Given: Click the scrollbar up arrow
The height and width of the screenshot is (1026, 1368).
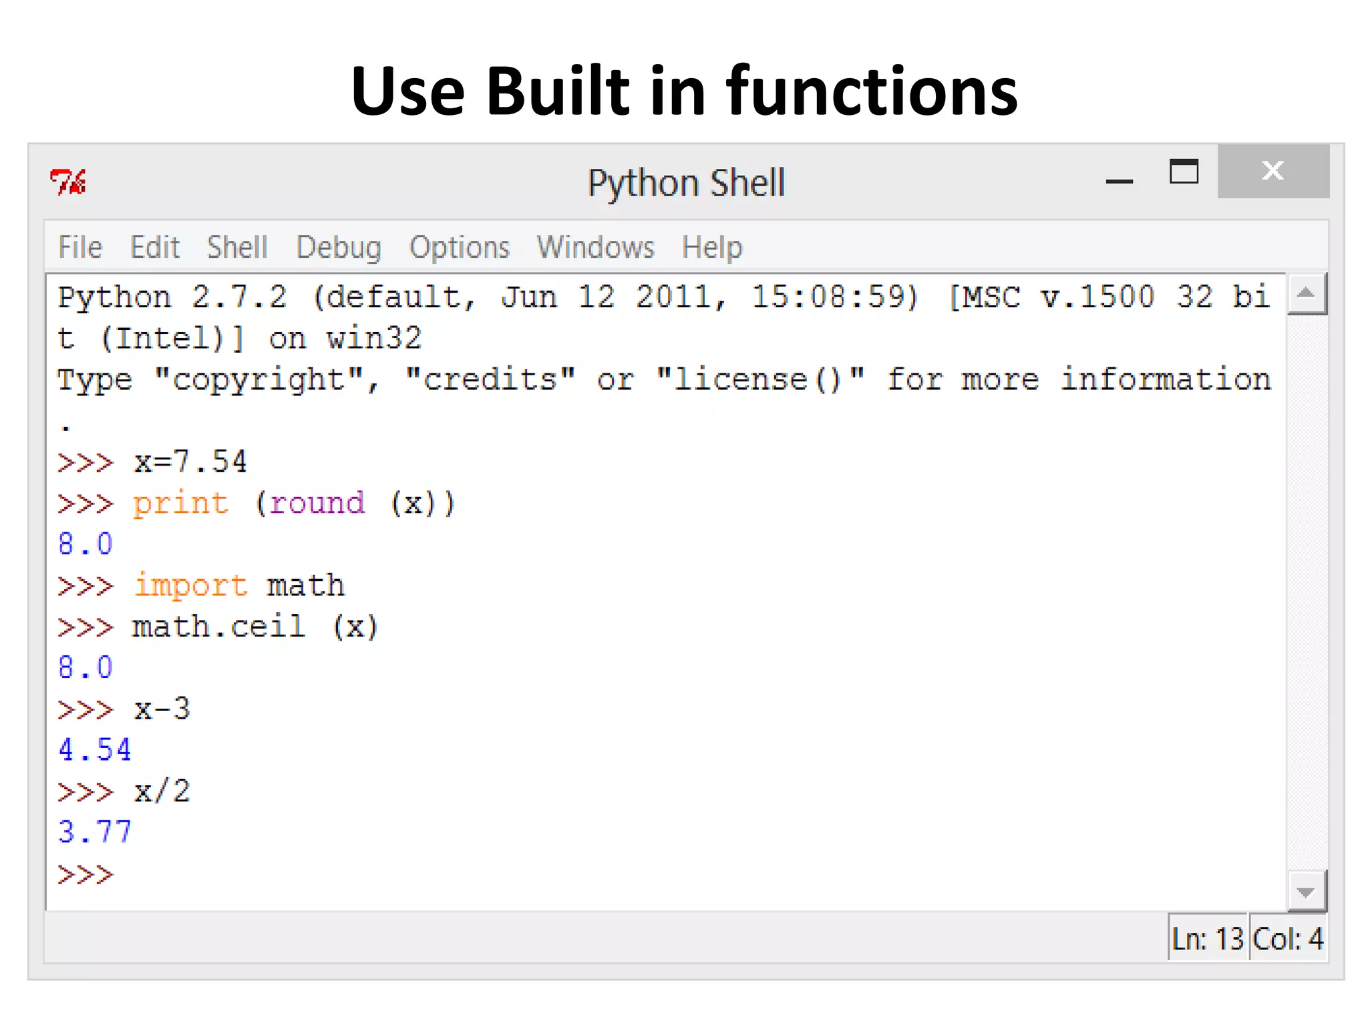Looking at the screenshot, I should click(1306, 293).
